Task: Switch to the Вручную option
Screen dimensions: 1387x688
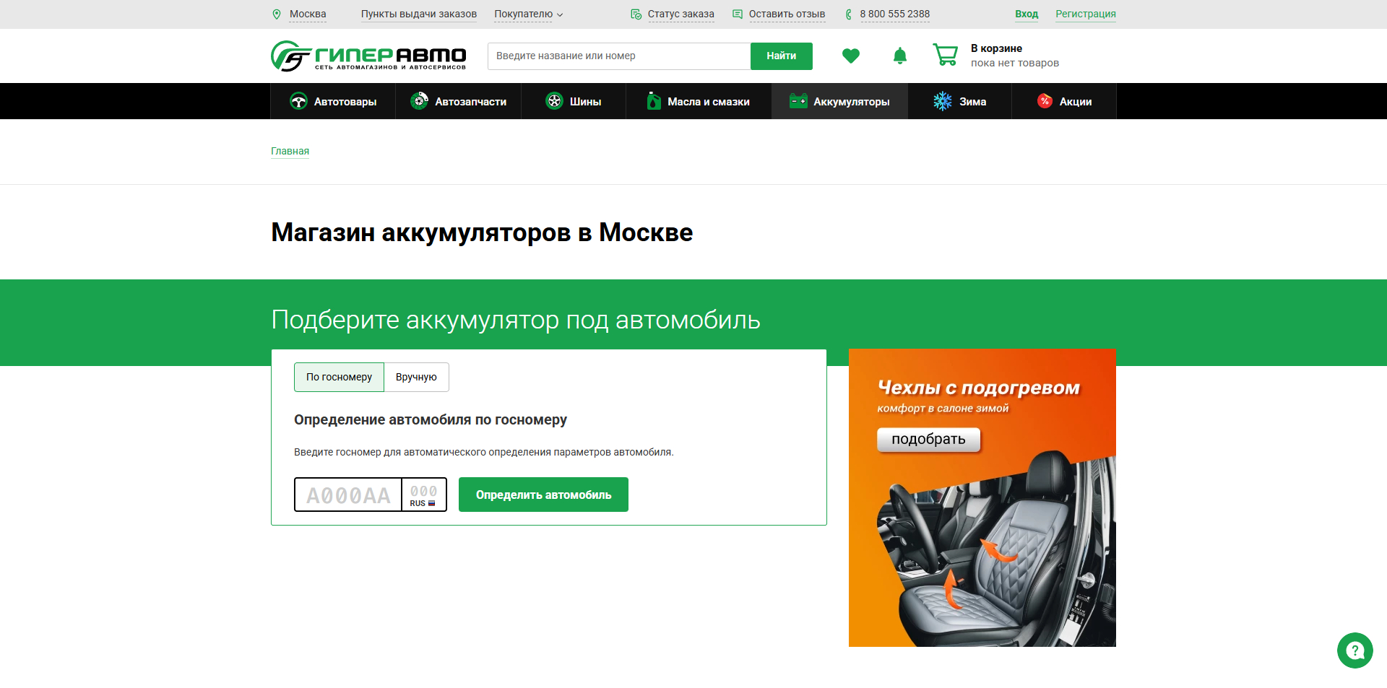Action: tap(416, 377)
